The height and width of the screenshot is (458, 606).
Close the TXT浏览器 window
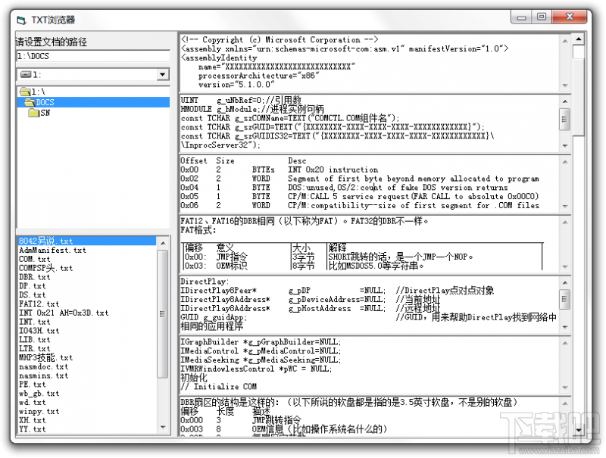pos(570,17)
